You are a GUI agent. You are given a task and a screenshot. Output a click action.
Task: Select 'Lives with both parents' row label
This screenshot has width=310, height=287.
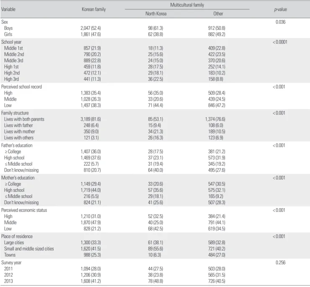[24, 119]
